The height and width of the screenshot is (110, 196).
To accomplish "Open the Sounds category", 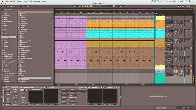I will pyautogui.click(x=6, y=31).
